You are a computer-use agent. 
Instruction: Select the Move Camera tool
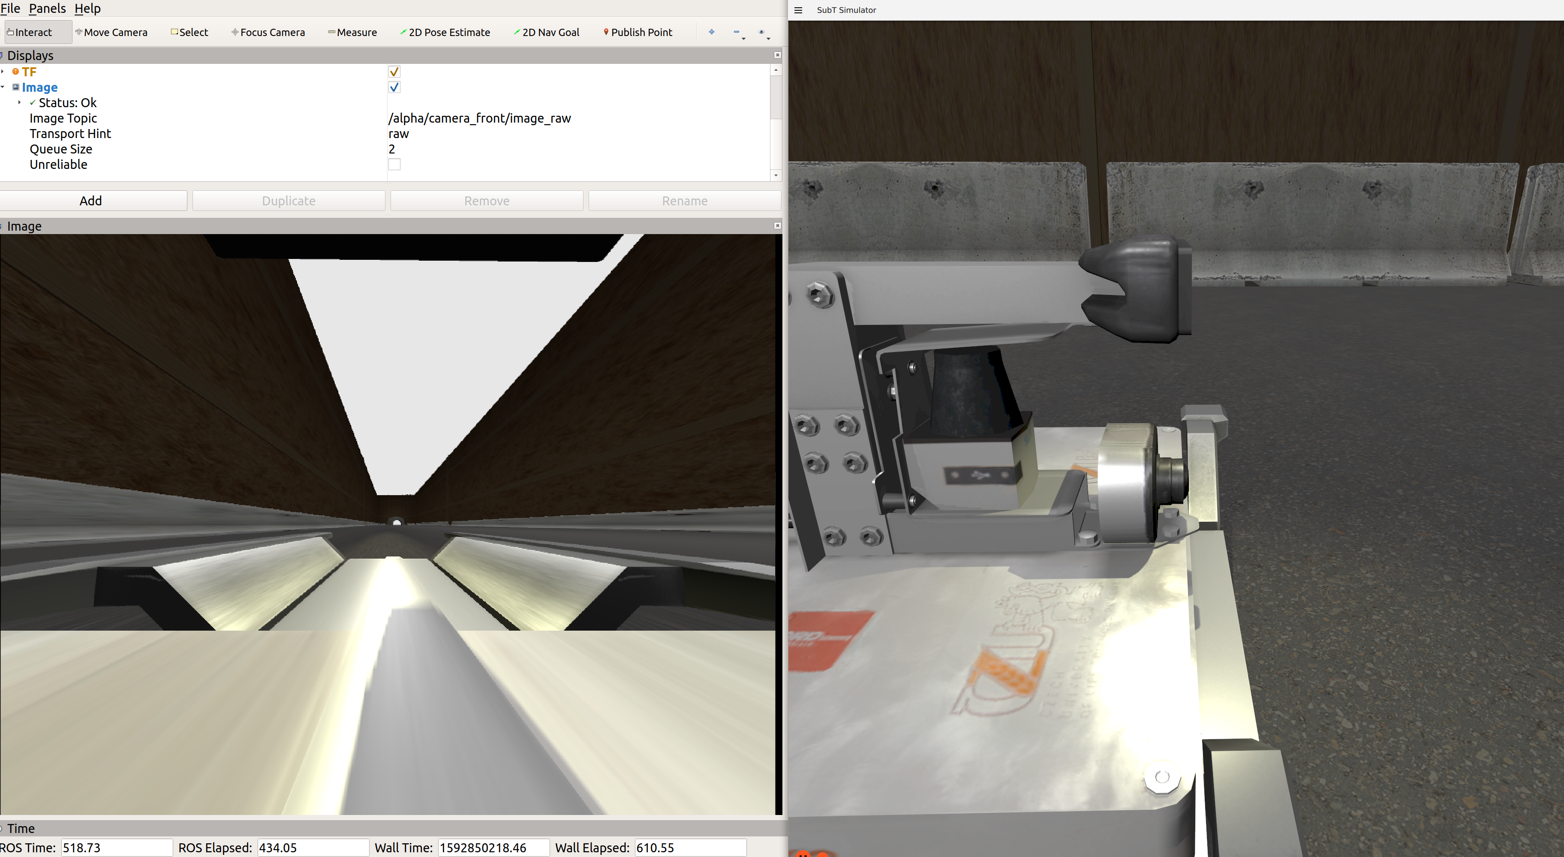point(112,32)
